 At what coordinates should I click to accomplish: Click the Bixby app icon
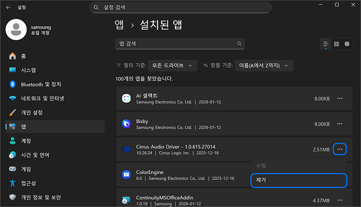pyautogui.click(x=126, y=124)
